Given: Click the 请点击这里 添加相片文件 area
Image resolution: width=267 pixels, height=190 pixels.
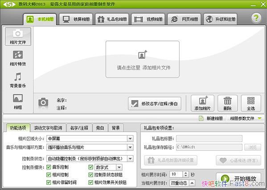Looking at the screenshot, I should 143,59.
